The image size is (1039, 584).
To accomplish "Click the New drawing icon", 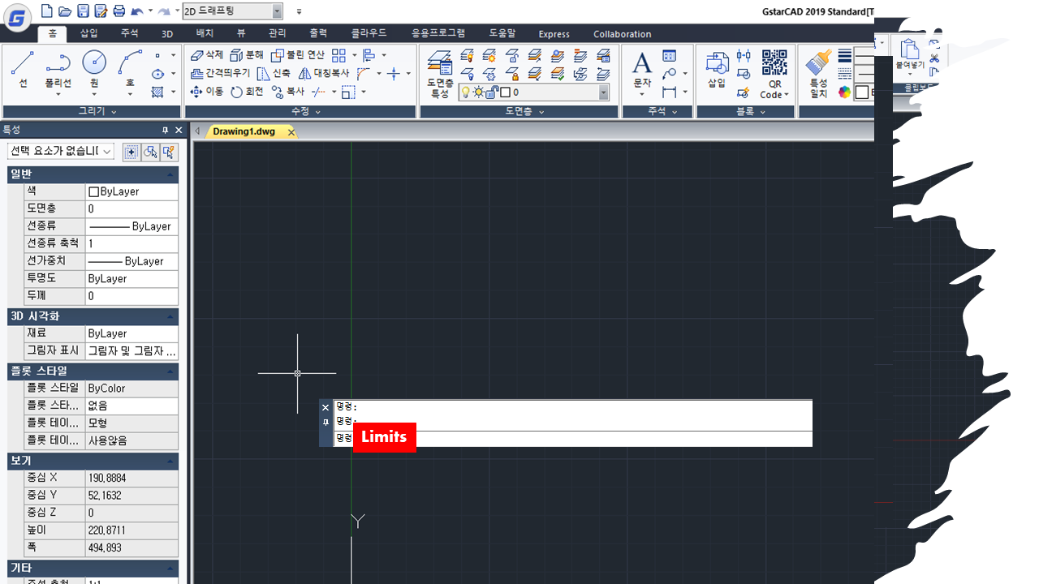I will [46, 11].
